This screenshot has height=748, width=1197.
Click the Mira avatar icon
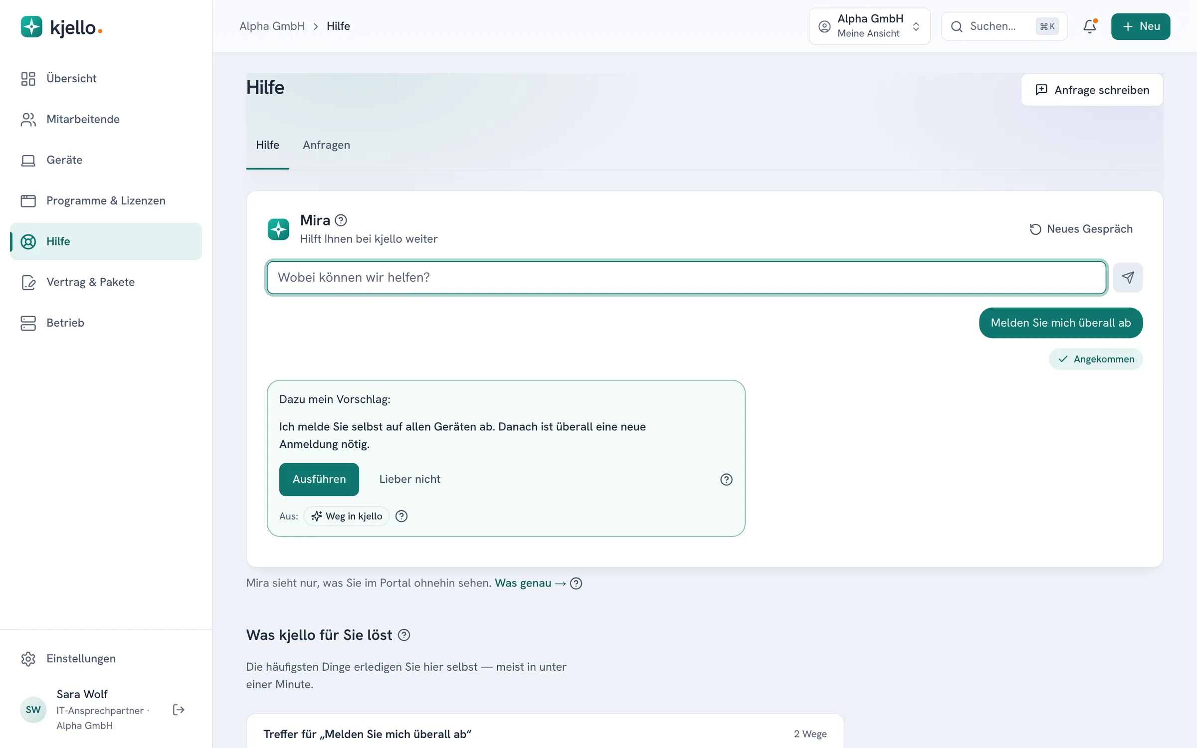[x=278, y=229]
